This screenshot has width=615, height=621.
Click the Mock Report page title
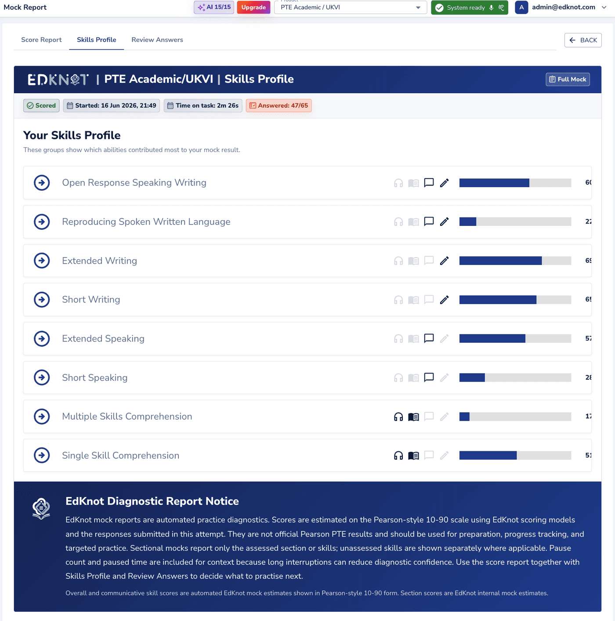pos(25,7)
